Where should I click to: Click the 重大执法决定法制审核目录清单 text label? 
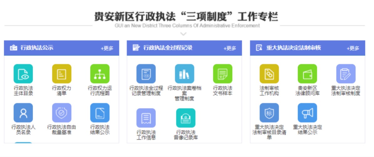coord(269,132)
